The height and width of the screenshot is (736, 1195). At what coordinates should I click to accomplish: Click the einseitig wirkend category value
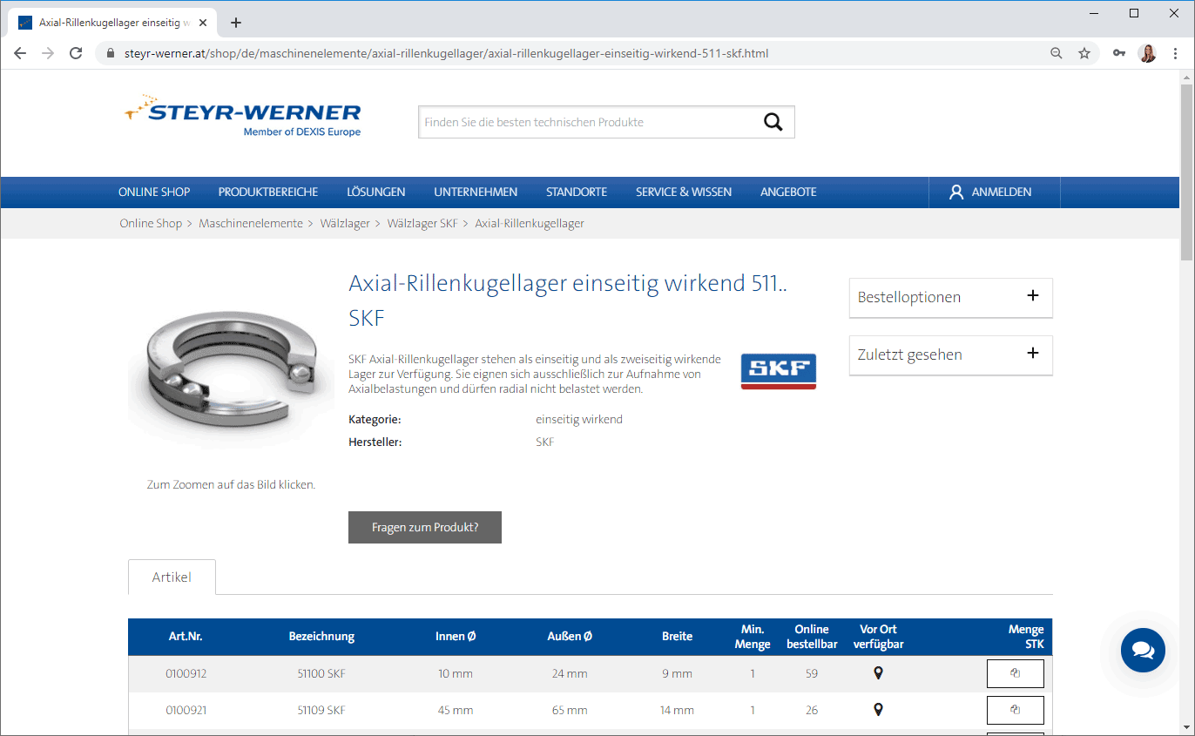[579, 419]
